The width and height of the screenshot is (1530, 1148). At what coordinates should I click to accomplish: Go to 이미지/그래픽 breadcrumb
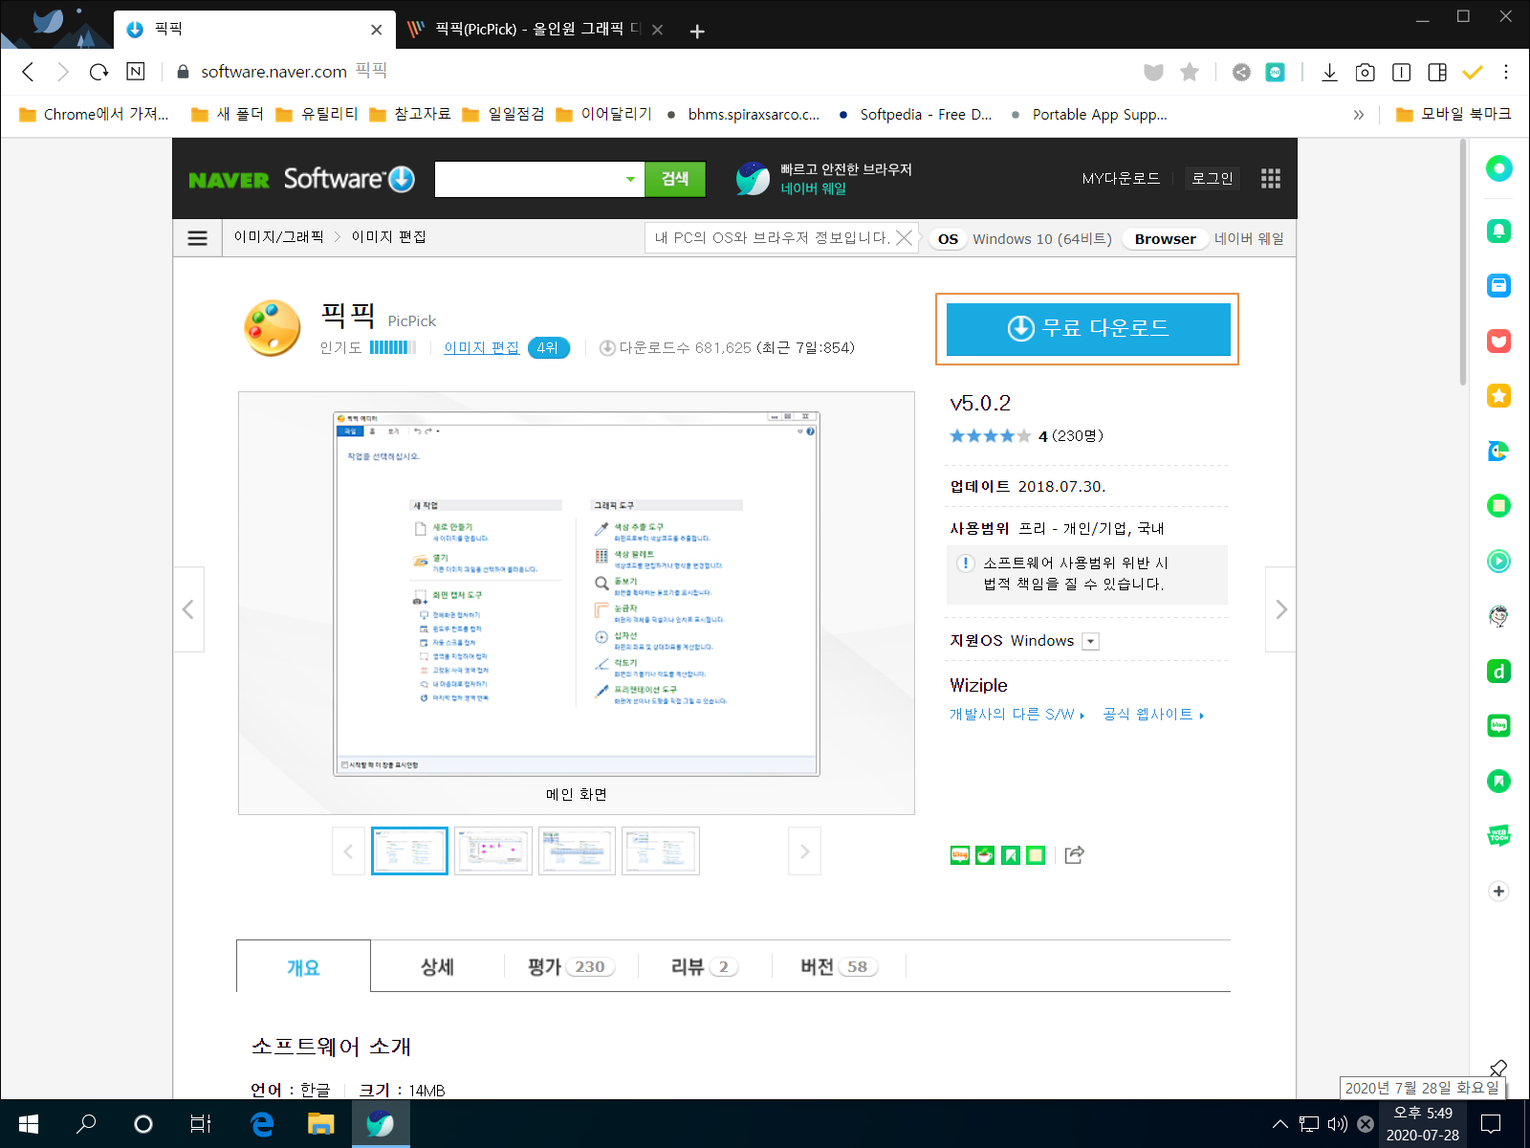278,236
